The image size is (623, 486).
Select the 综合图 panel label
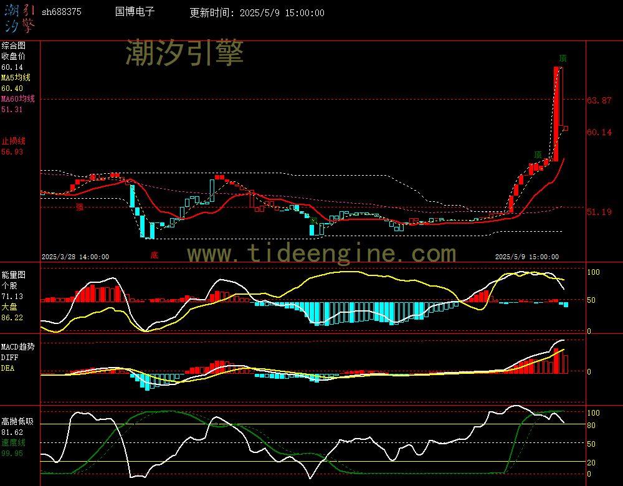[14, 45]
